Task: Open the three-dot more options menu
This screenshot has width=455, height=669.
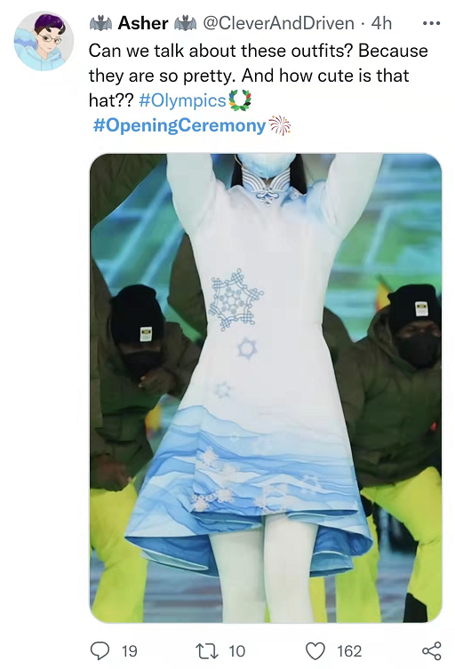Action: (x=431, y=23)
